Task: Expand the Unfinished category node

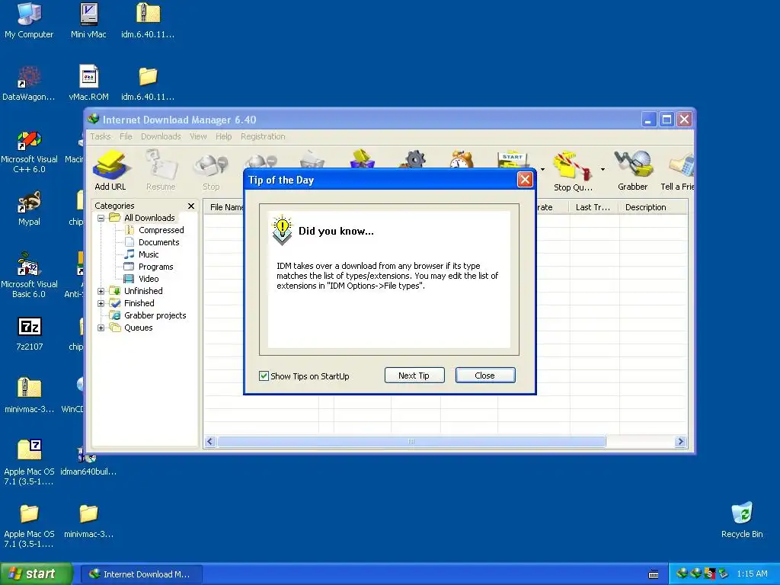Action: tap(101, 291)
